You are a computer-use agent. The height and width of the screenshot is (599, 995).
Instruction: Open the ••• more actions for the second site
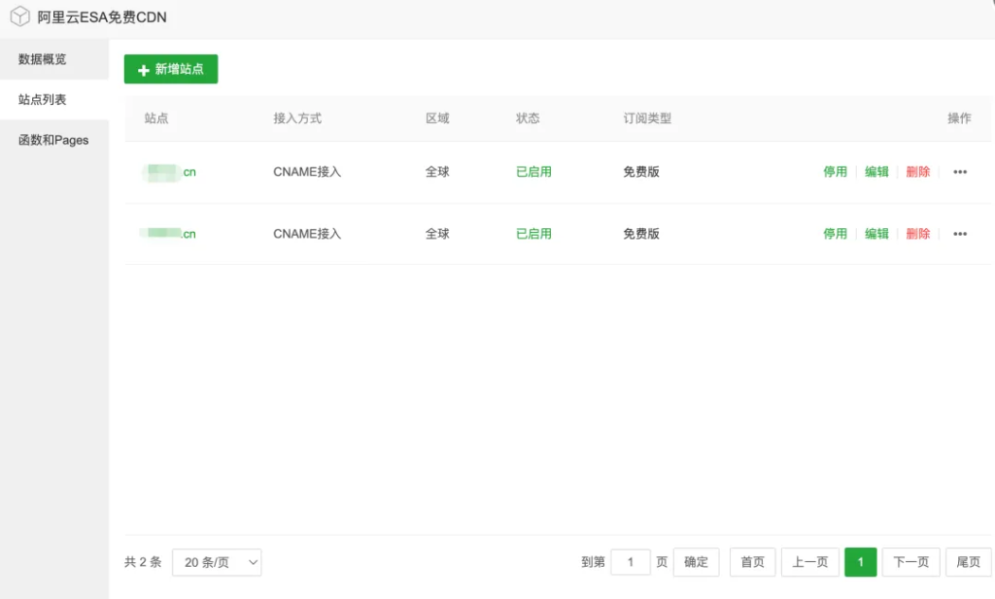click(x=960, y=233)
